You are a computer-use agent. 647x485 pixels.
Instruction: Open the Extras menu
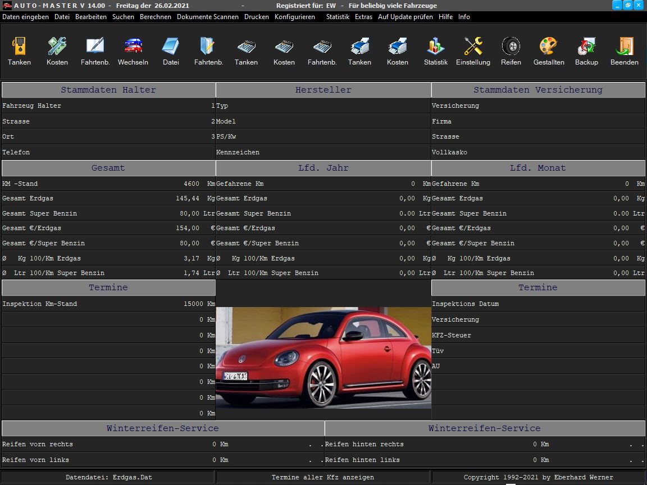pyautogui.click(x=363, y=17)
